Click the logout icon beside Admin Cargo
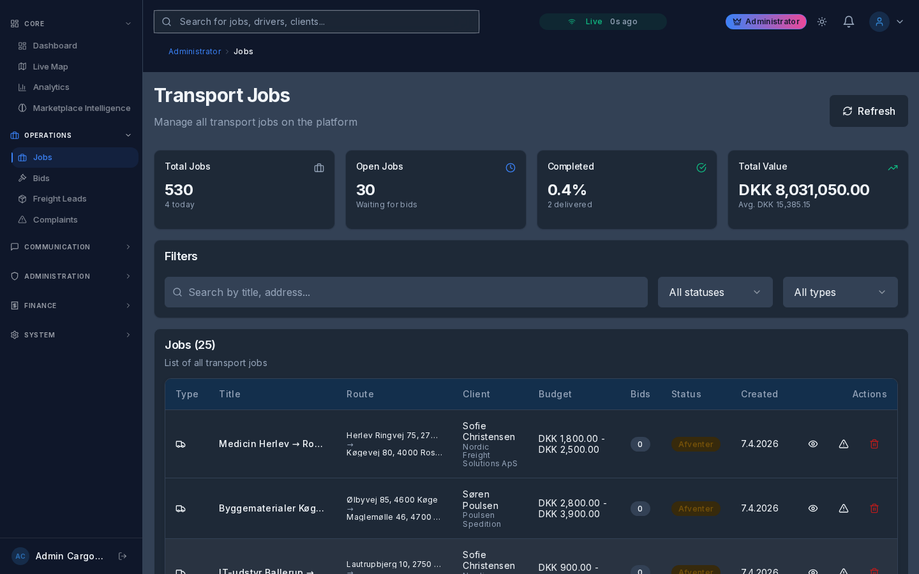The image size is (919, 574). point(123,556)
